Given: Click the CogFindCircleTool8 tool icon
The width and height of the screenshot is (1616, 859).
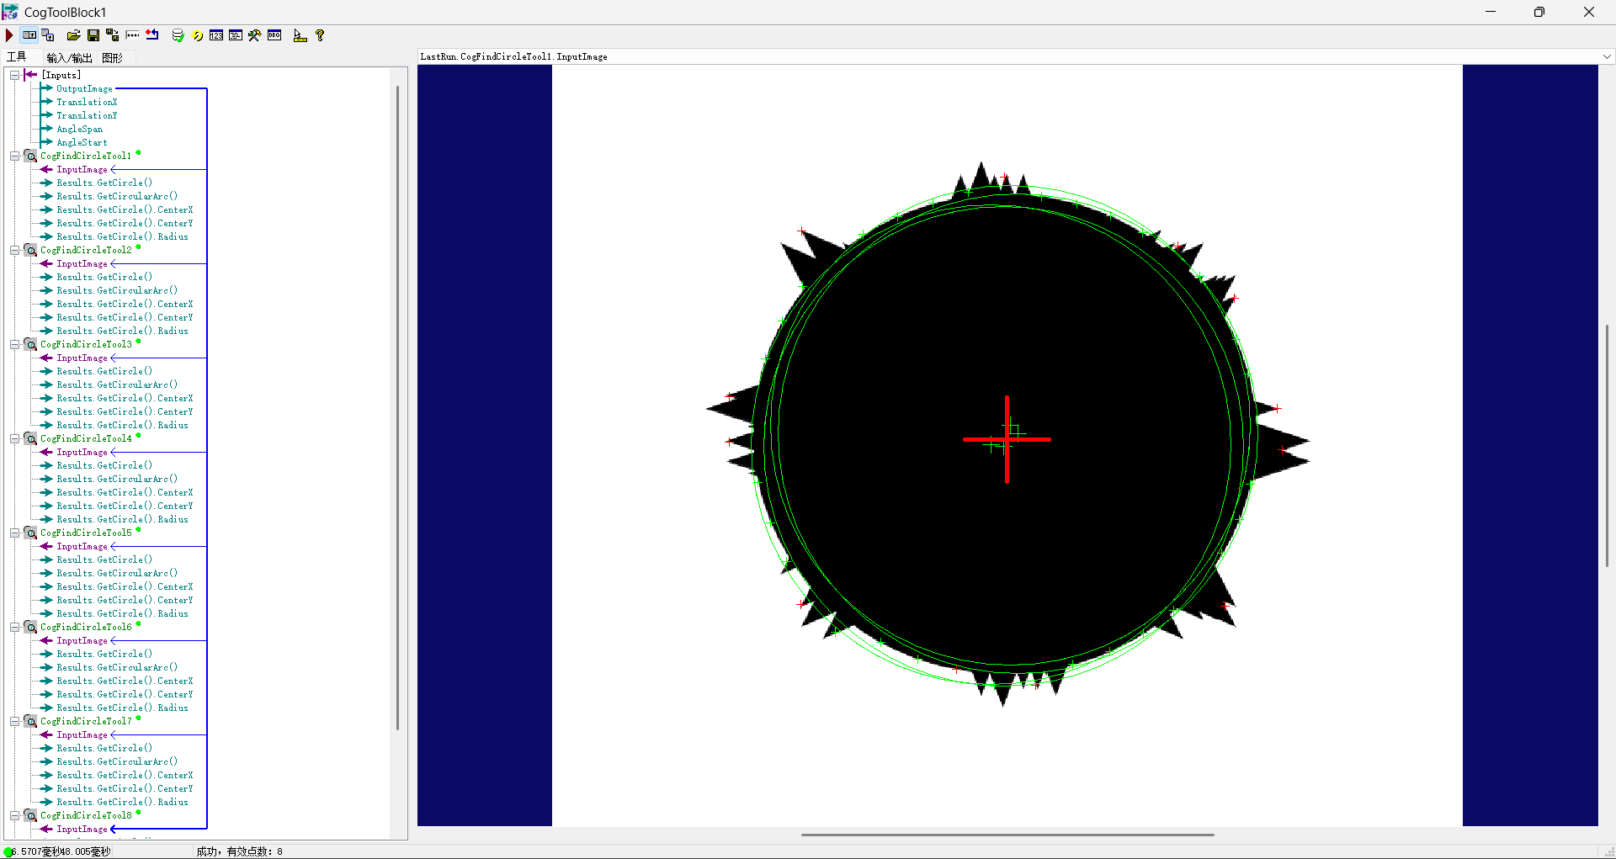Looking at the screenshot, I should click(x=30, y=815).
